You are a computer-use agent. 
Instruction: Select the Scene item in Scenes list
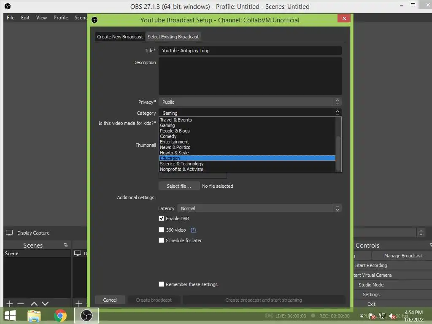coord(37,254)
